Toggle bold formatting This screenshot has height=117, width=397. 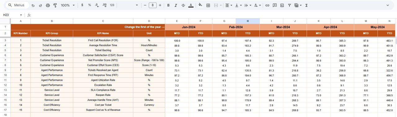tap(168, 5)
